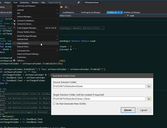Open the Extensions menu
Screen dimensions: 167x128
coord(24,2)
